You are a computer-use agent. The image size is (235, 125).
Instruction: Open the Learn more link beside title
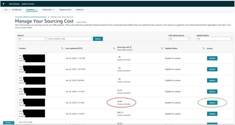coord(81,22)
